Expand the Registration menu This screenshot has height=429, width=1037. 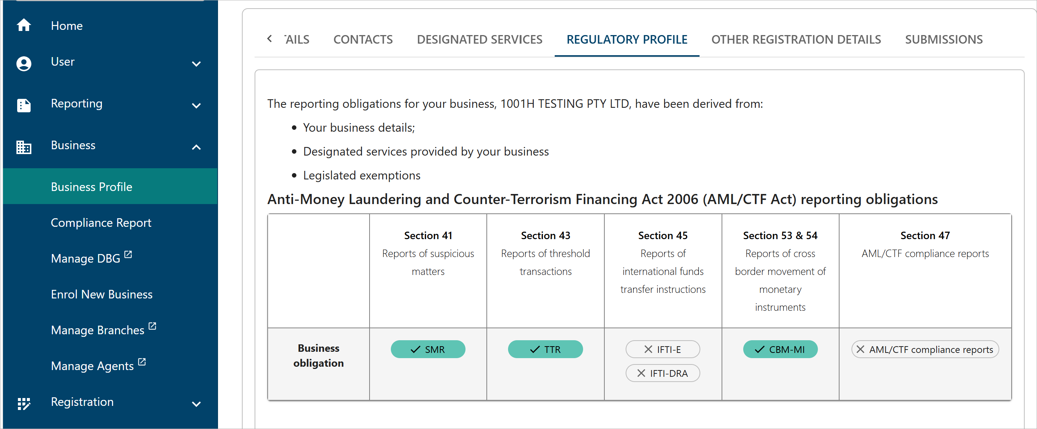click(196, 404)
